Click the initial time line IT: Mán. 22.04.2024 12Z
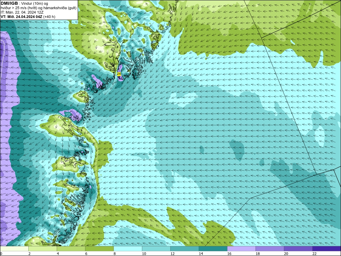This screenshot has width=341, height=256. click(x=22, y=12)
